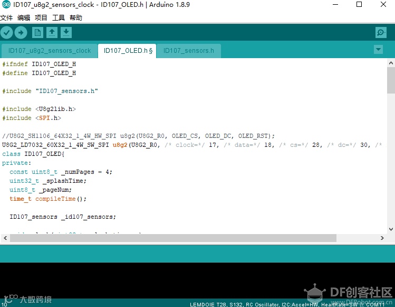Maximize the Arduino window
The width and height of the screenshot is (395, 307).
(359, 5)
